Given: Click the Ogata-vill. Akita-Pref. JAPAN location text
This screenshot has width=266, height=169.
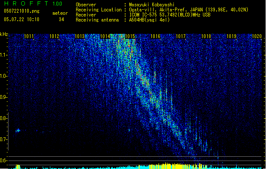Looking at the screenshot, I should 189,10.
